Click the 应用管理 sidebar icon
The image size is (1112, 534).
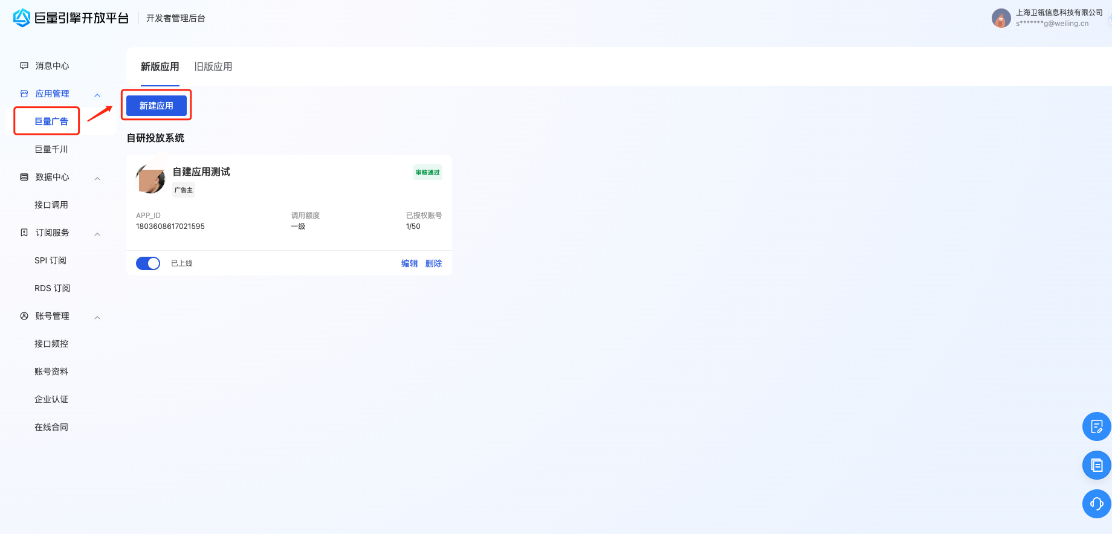pos(24,94)
